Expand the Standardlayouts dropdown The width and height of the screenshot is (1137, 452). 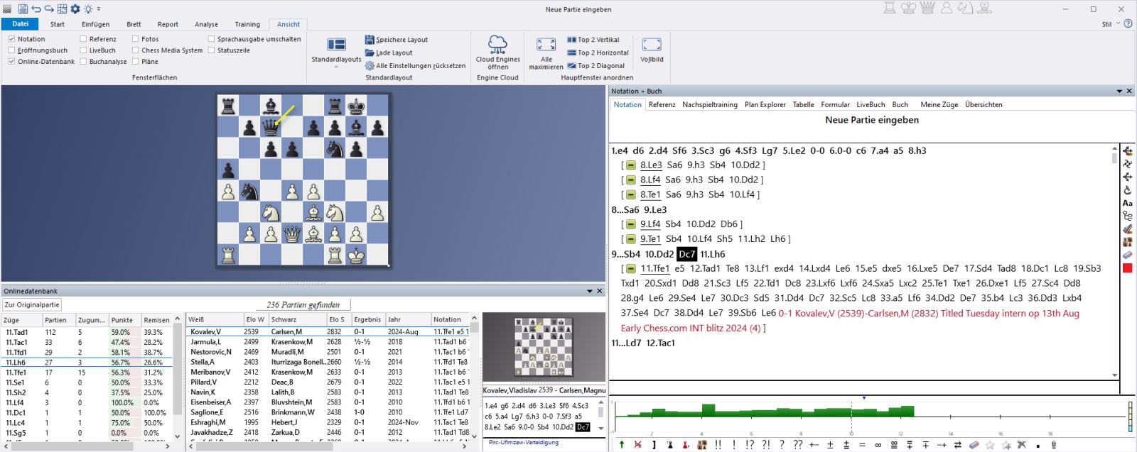click(336, 67)
